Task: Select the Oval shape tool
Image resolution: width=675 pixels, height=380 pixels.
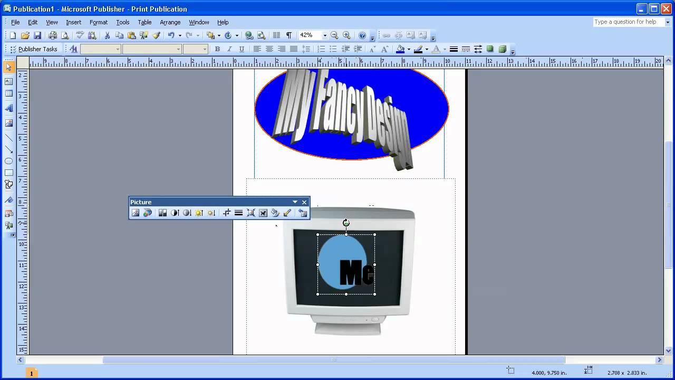Action: pos(9,161)
